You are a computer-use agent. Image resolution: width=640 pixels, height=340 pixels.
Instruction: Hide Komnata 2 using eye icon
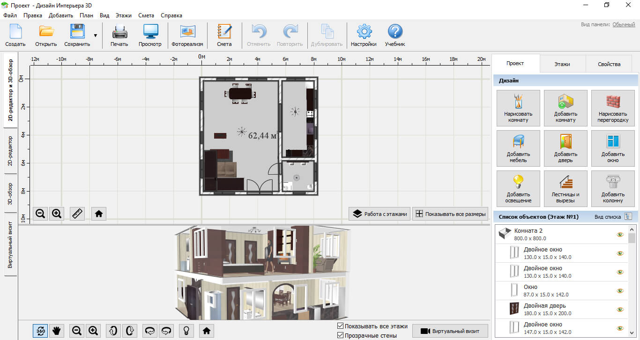(x=620, y=235)
